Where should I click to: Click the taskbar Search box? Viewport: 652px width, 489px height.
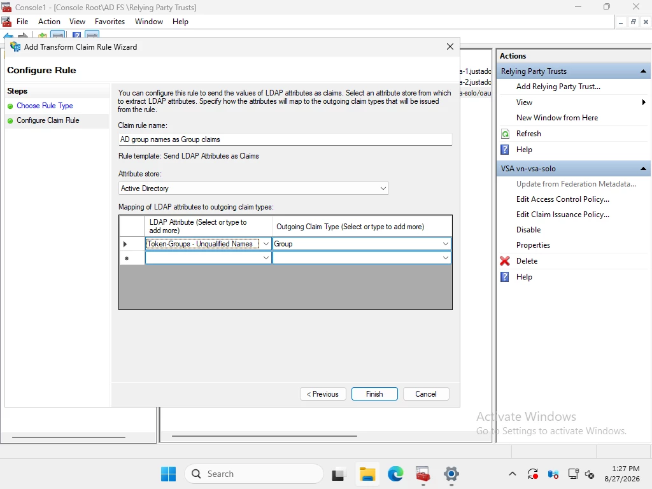pyautogui.click(x=253, y=474)
